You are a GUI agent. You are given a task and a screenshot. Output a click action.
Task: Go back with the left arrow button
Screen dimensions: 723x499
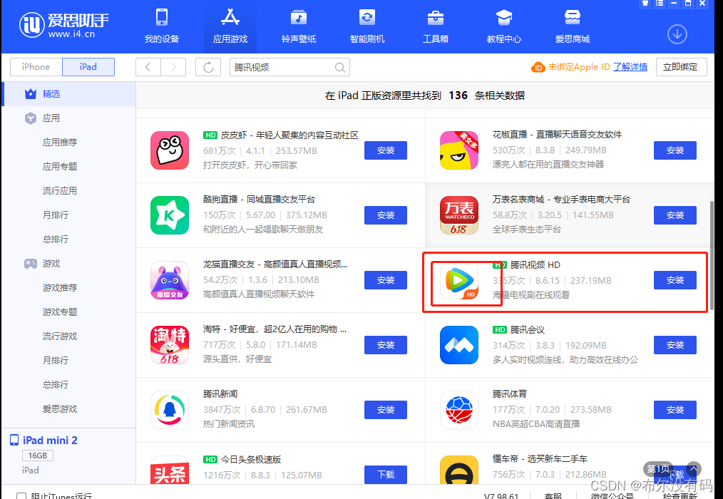148,67
